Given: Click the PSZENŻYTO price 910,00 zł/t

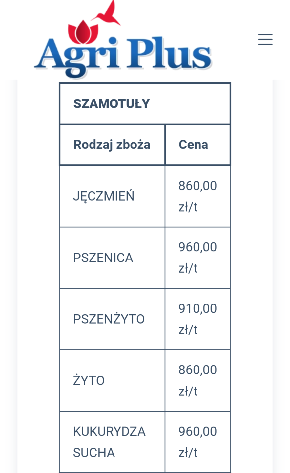Looking at the screenshot, I should coord(197,319).
